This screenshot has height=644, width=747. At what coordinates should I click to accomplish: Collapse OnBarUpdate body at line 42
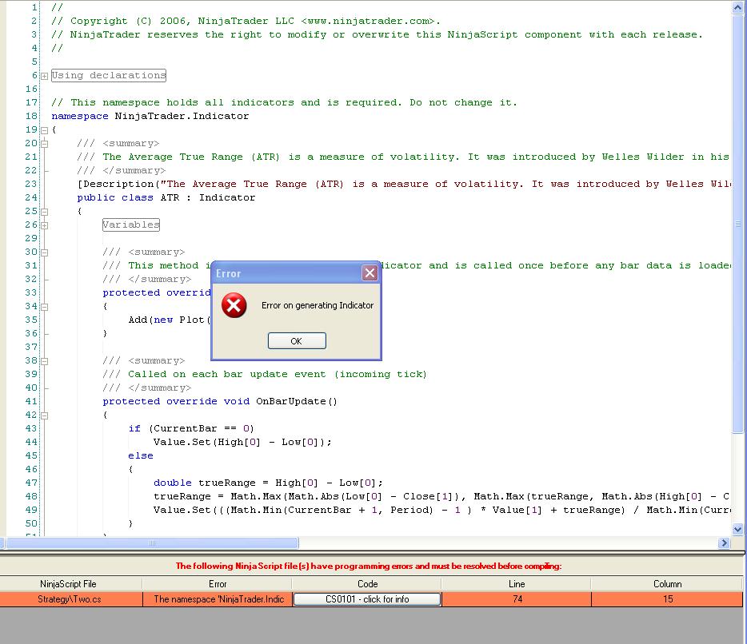pyautogui.click(x=44, y=415)
